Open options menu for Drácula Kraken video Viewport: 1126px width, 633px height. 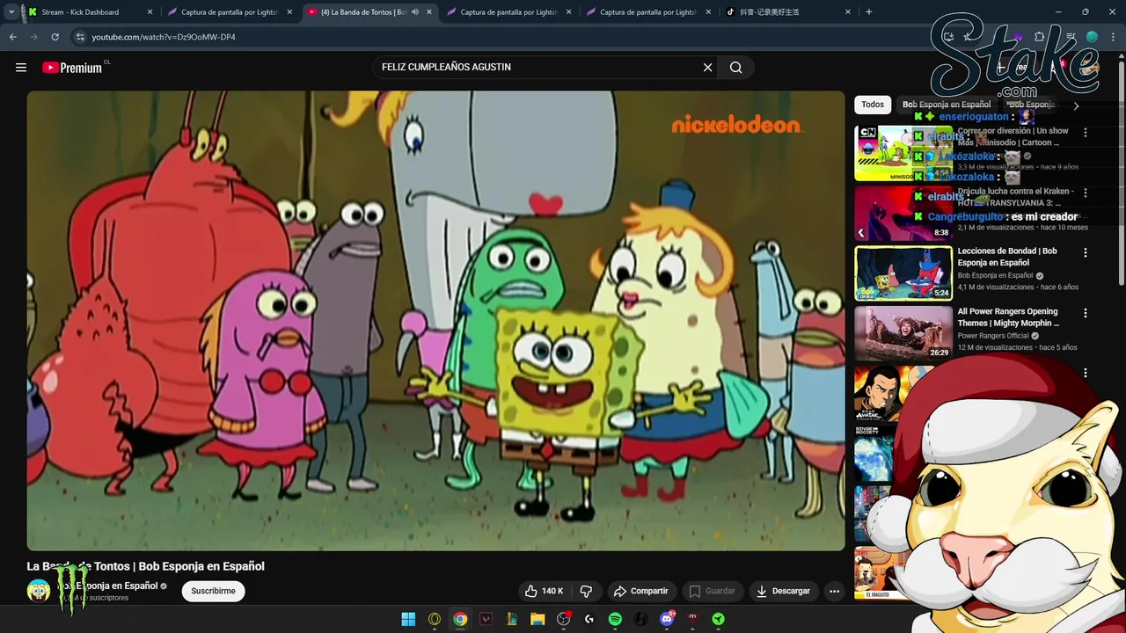(1086, 193)
